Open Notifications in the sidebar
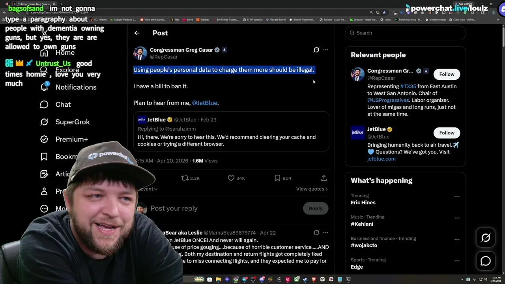This screenshot has width=505, height=284. (68, 87)
